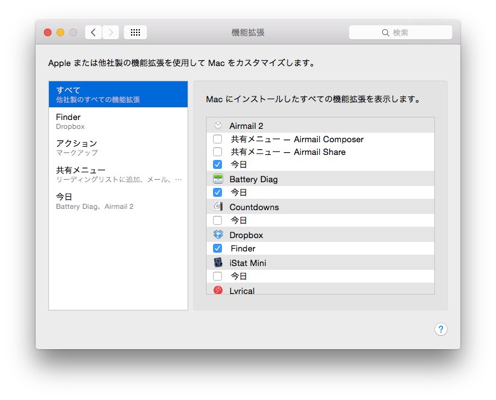Select 今日 category in sidebar
This screenshot has width=496, height=400.
point(118,201)
